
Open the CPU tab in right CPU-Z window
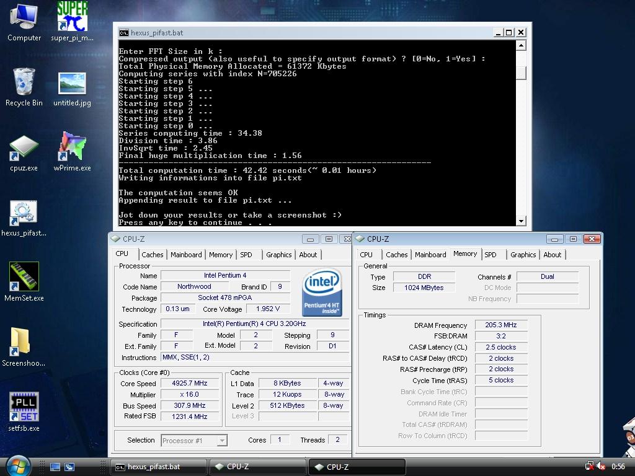pyautogui.click(x=366, y=255)
